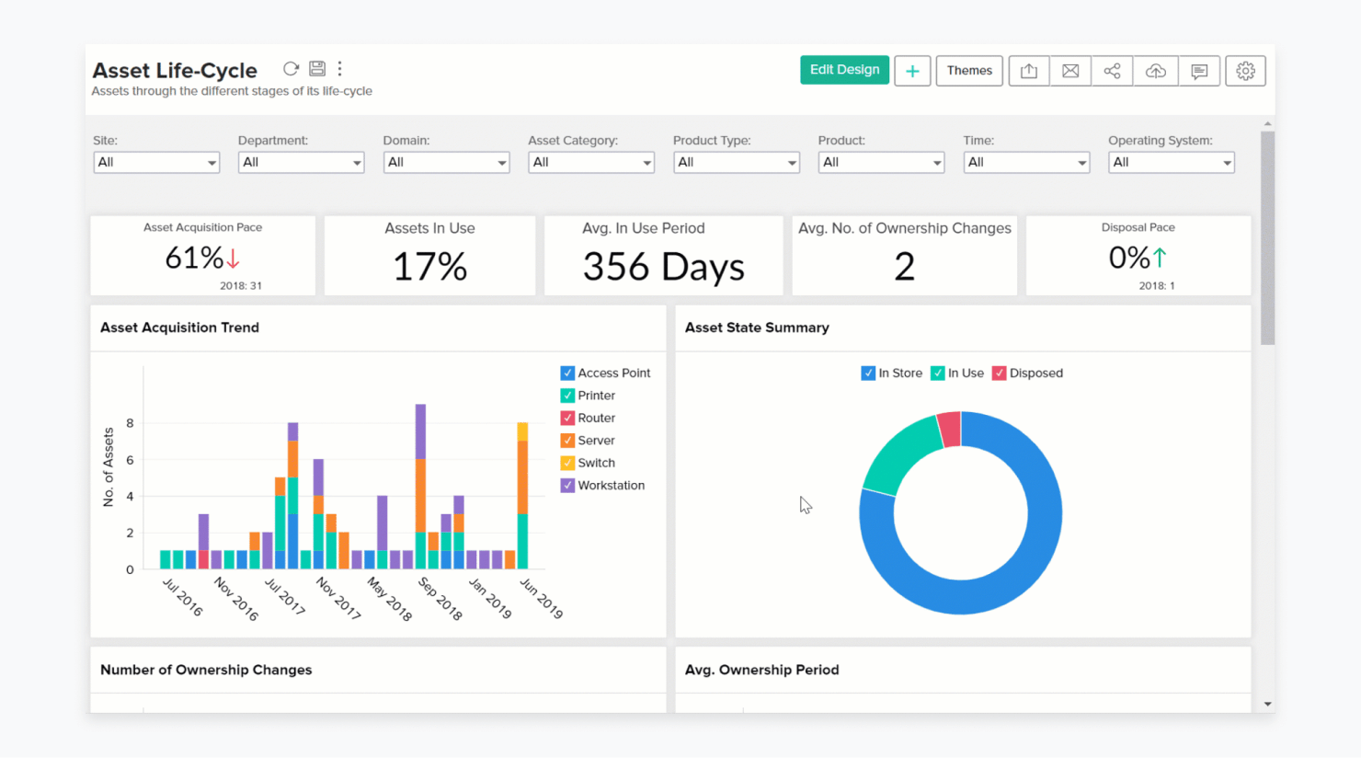Open the Themes button
This screenshot has width=1361, height=758.
click(x=969, y=71)
